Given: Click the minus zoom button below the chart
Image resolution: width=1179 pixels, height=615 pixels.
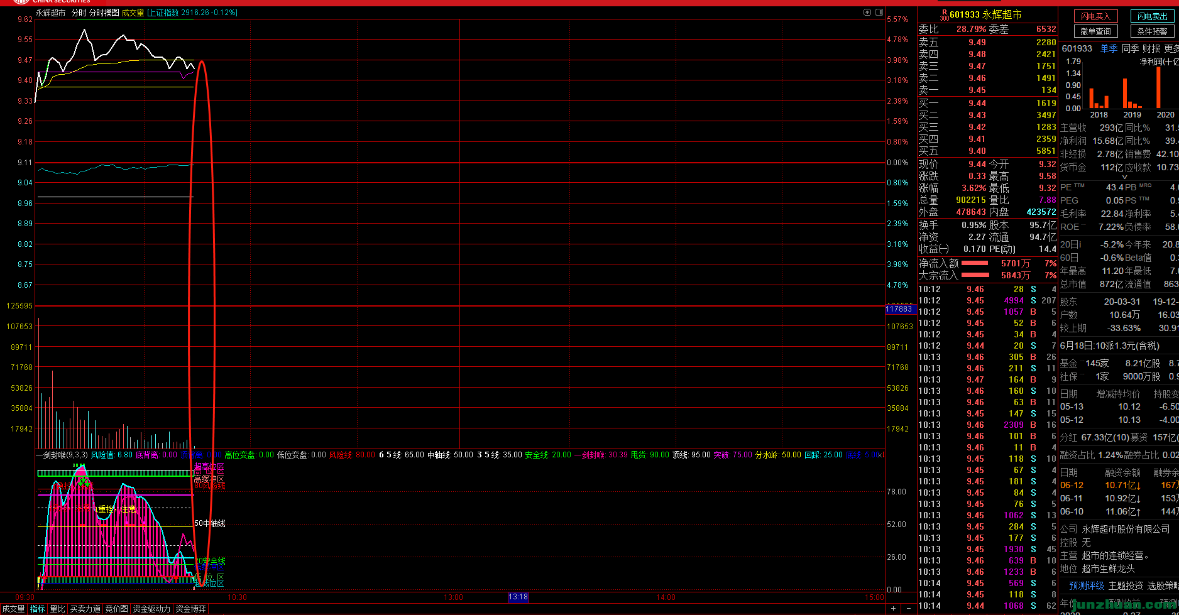Looking at the screenshot, I should (x=908, y=609).
